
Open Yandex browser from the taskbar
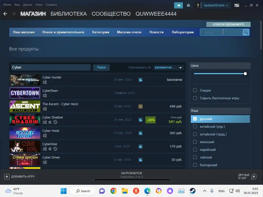click(136, 191)
